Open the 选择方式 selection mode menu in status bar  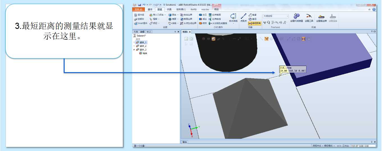pyautogui.click(x=318, y=146)
